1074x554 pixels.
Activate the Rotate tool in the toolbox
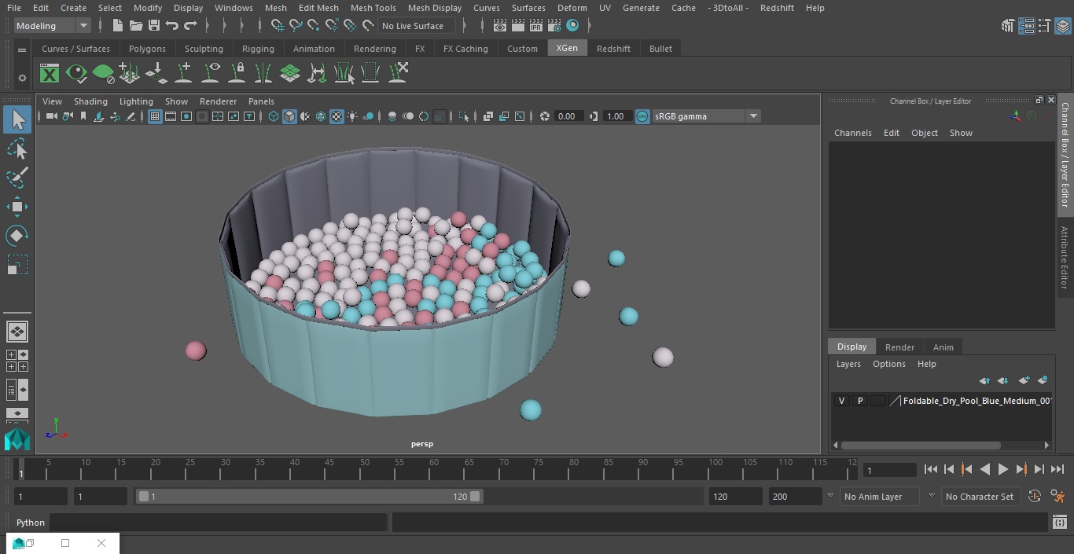pyautogui.click(x=17, y=236)
